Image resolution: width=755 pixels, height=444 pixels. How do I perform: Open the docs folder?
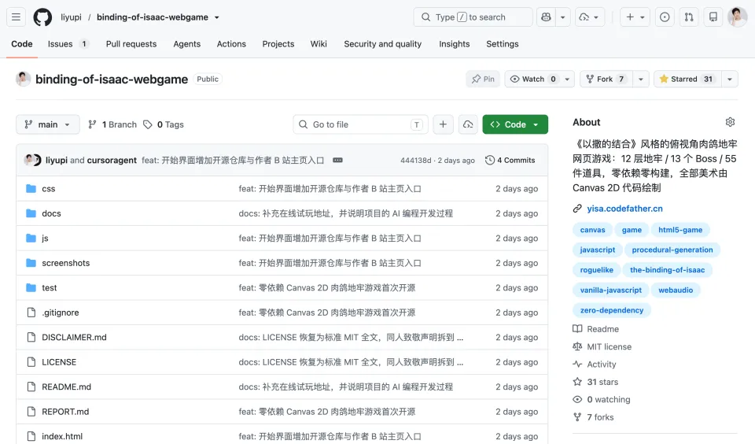[x=52, y=213]
